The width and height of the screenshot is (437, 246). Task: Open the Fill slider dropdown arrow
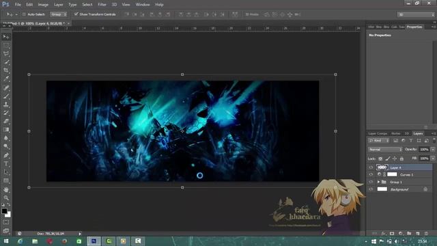tap(433, 159)
